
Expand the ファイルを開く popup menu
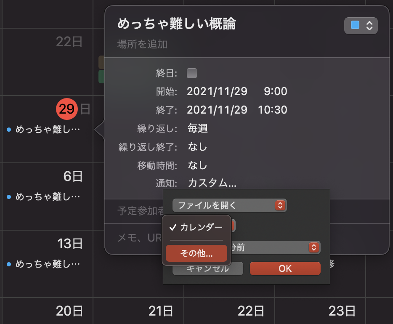tap(229, 205)
